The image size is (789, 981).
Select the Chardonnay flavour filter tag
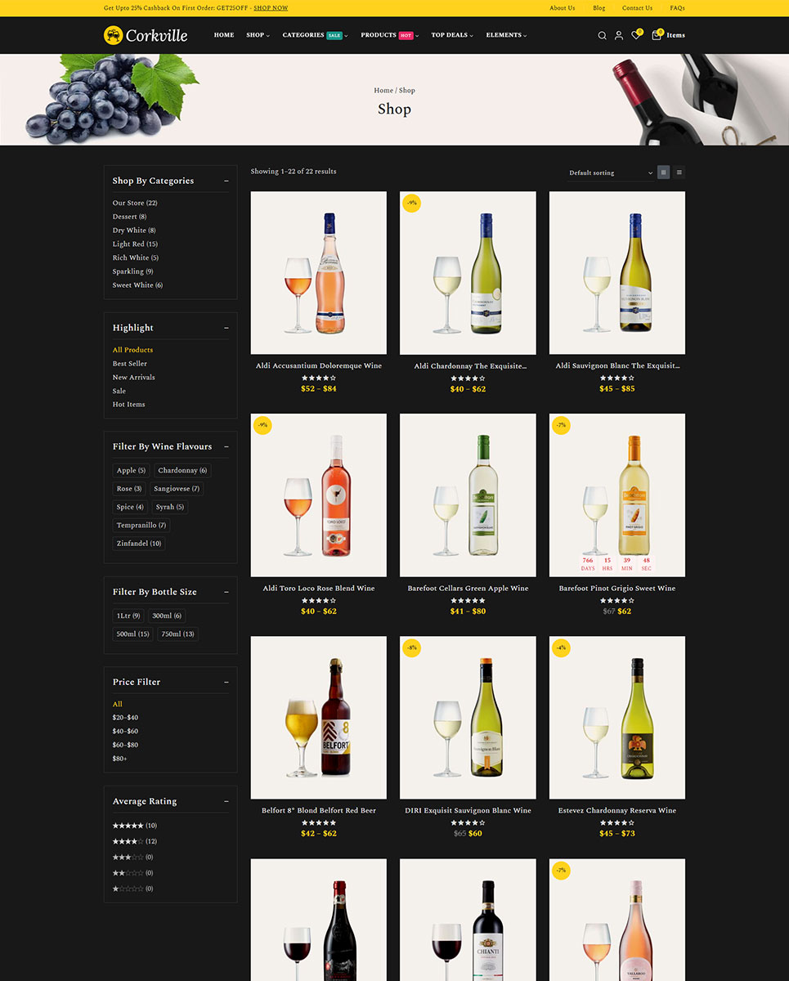(182, 471)
